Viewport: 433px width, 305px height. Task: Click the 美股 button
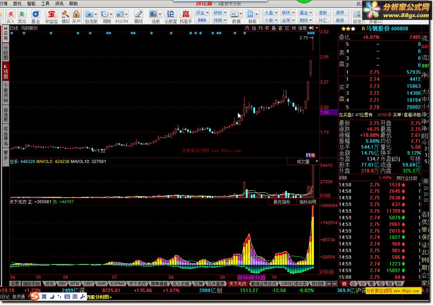pyautogui.click(x=340, y=20)
